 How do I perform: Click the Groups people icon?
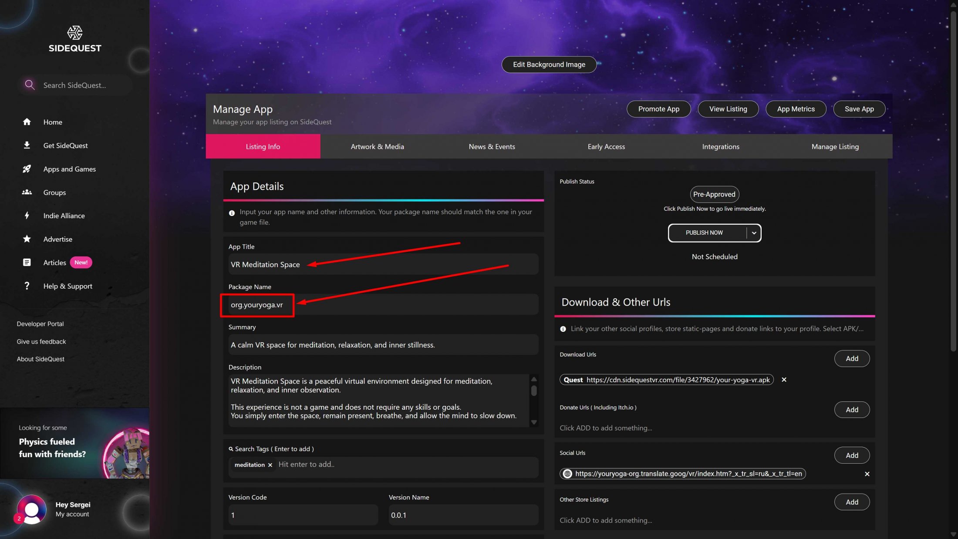[27, 192]
